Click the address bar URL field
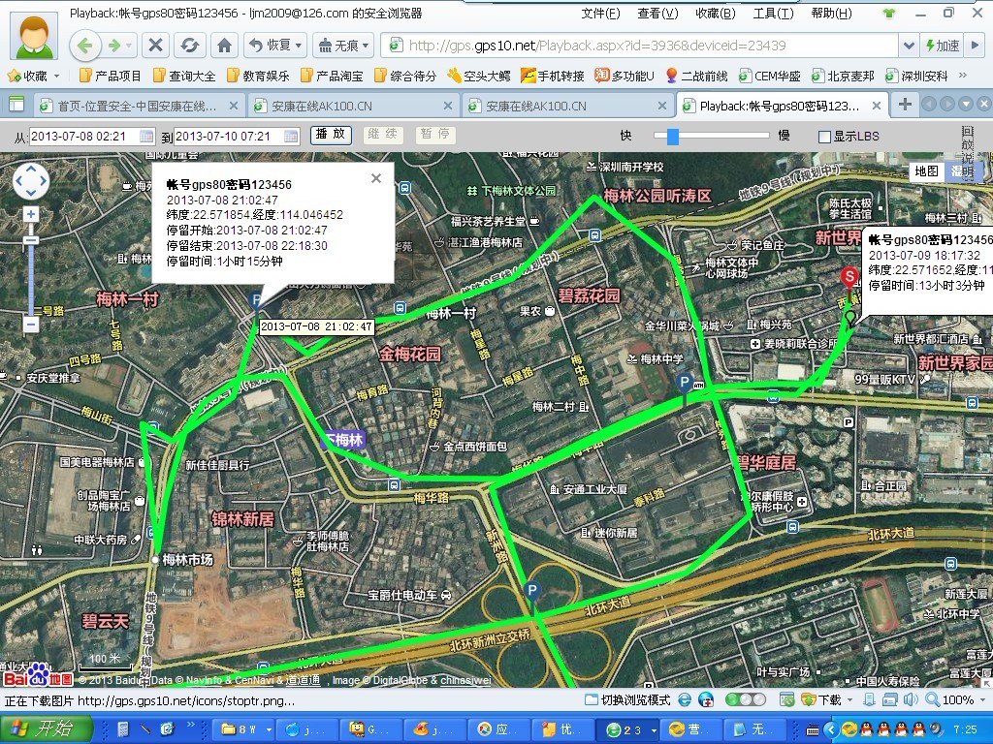This screenshot has height=744, width=993. (640, 46)
